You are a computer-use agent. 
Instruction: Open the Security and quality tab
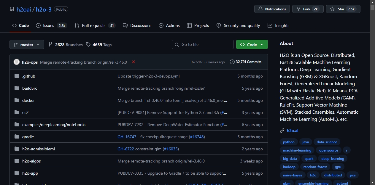point(238,25)
